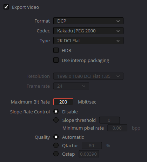
Task: Open the Resolution dropdown 1998 x 1080
Action: [x=88, y=76]
